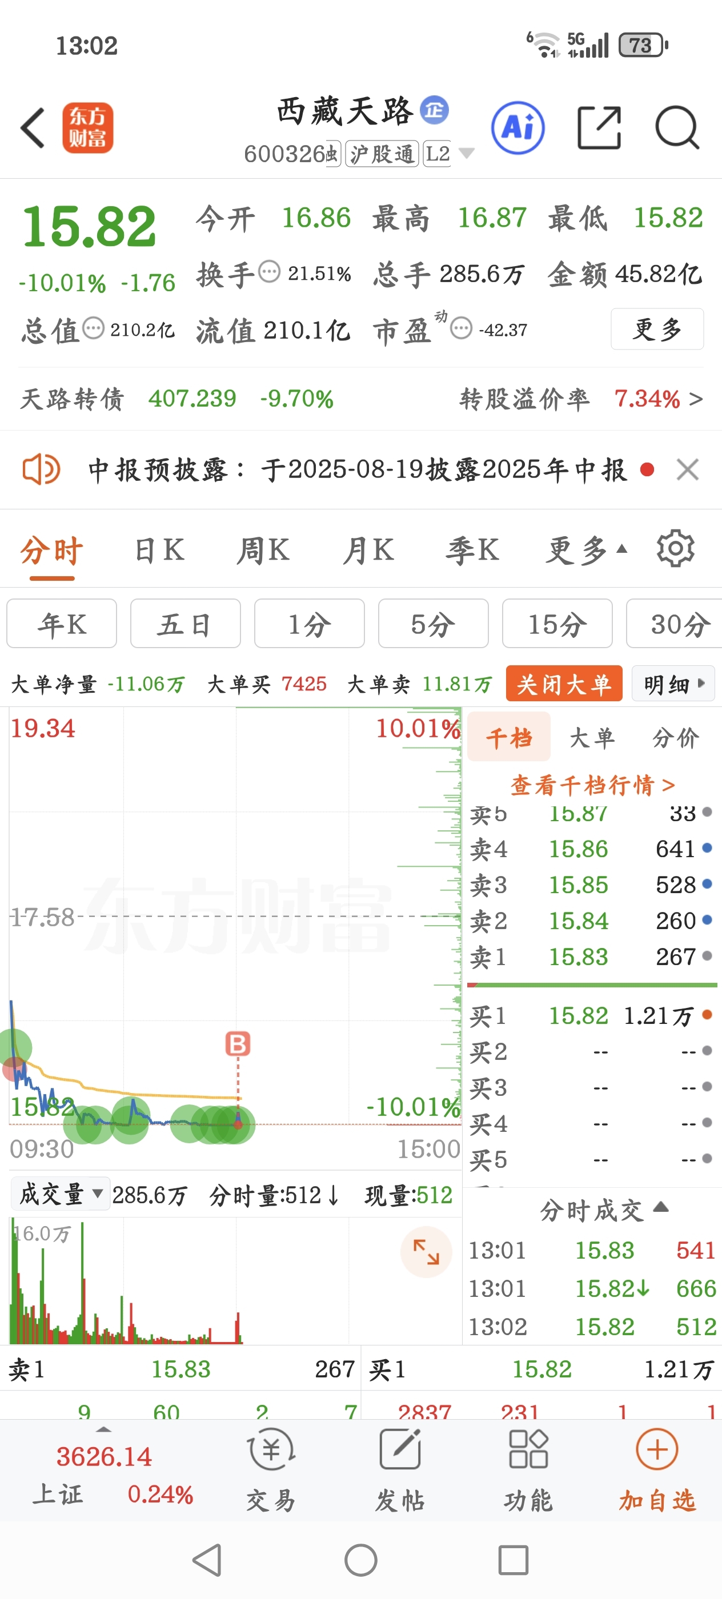Choose the 年K period button
722x1599 pixels.
tap(62, 623)
